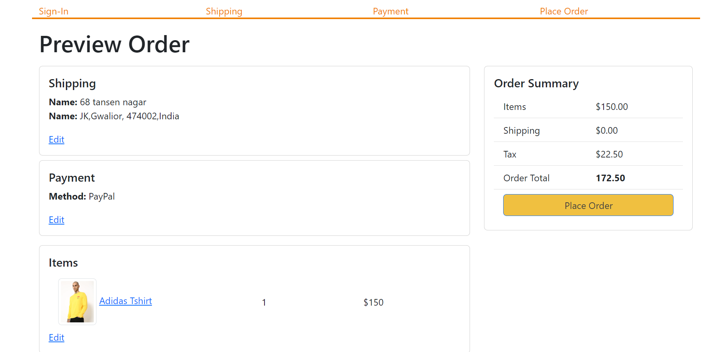Click the Payment section heading

click(x=71, y=177)
